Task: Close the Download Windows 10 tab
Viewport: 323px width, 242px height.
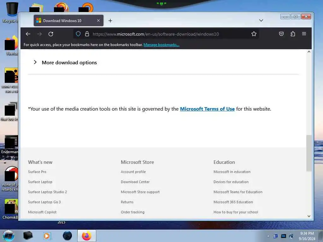Action: pos(98,20)
